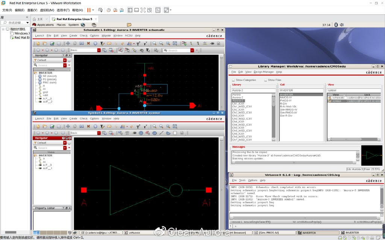Select NMOS-IV in the Cell list
This screenshot has width=385, height=240.
(286, 97)
